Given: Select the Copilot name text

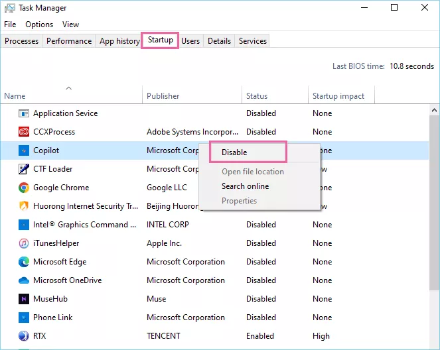Looking at the screenshot, I should pyautogui.click(x=46, y=150).
